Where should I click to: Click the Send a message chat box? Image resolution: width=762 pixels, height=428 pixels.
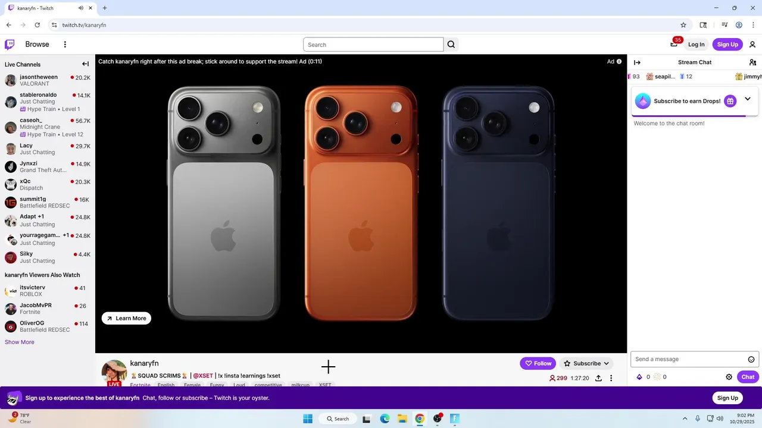click(x=695, y=359)
